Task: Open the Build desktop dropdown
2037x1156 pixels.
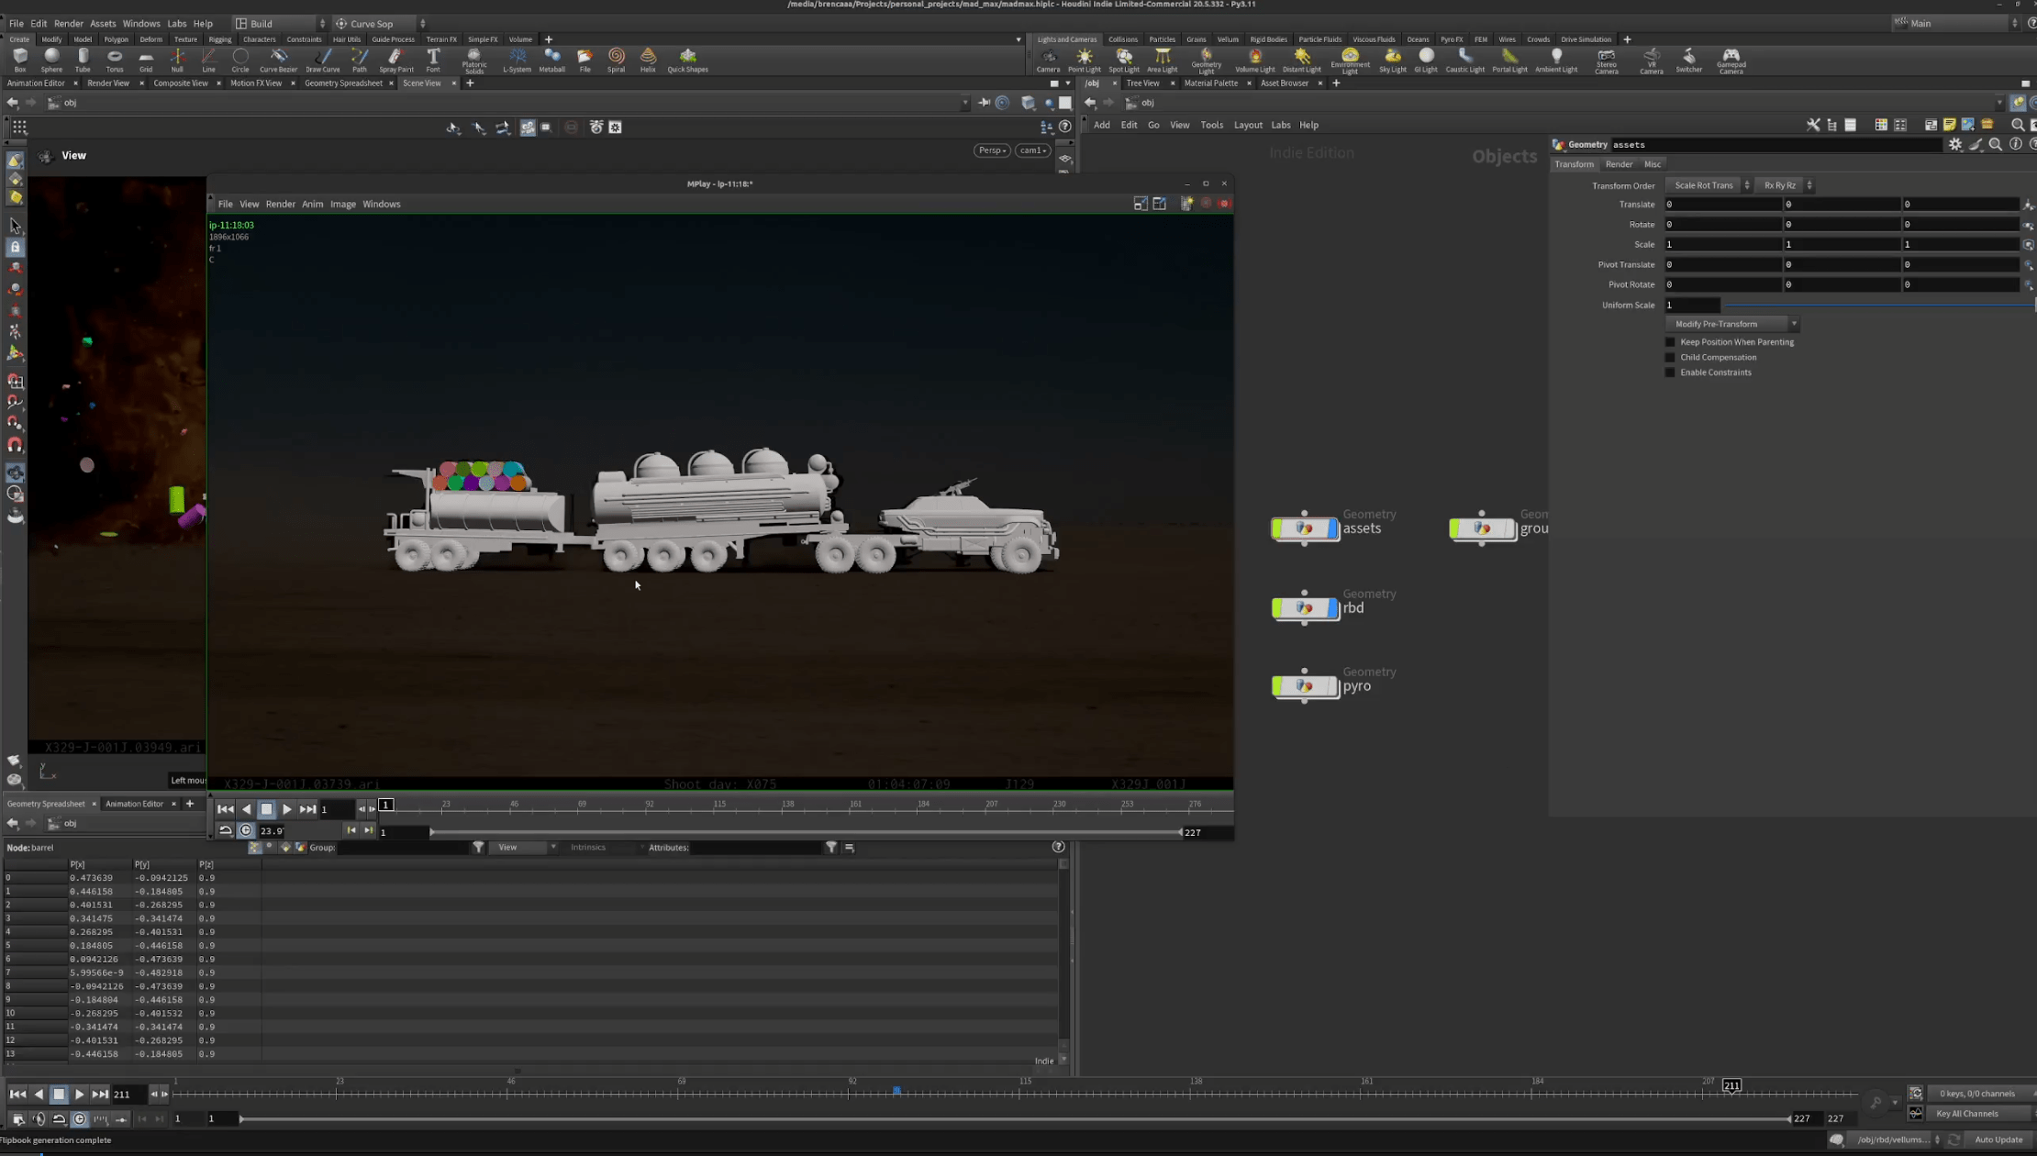Action: click(279, 24)
